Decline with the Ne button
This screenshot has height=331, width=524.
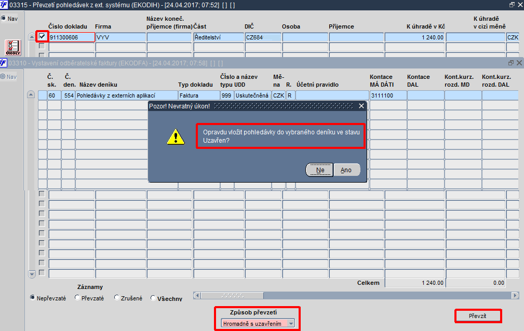(x=320, y=170)
